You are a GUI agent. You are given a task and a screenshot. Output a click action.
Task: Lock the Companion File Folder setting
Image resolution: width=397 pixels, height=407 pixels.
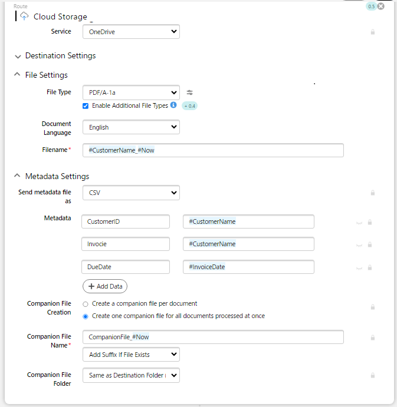[x=373, y=375]
